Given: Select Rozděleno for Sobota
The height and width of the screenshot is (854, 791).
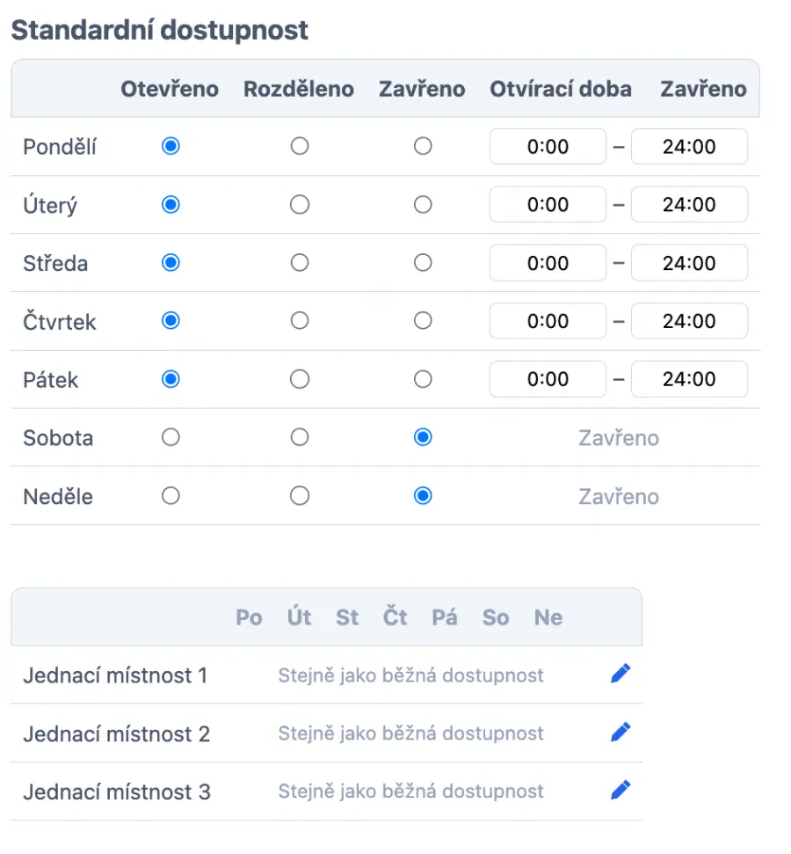Looking at the screenshot, I should tap(300, 437).
